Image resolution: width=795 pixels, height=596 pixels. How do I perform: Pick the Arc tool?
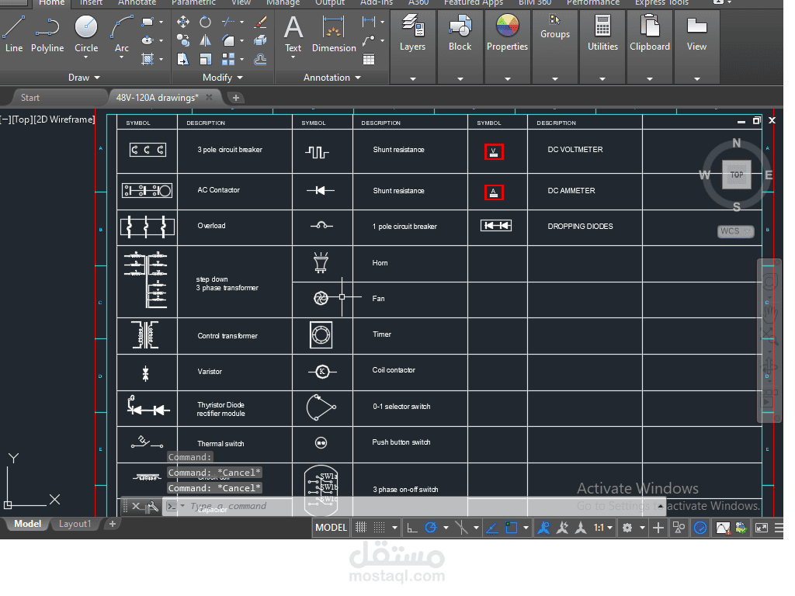pos(122,34)
